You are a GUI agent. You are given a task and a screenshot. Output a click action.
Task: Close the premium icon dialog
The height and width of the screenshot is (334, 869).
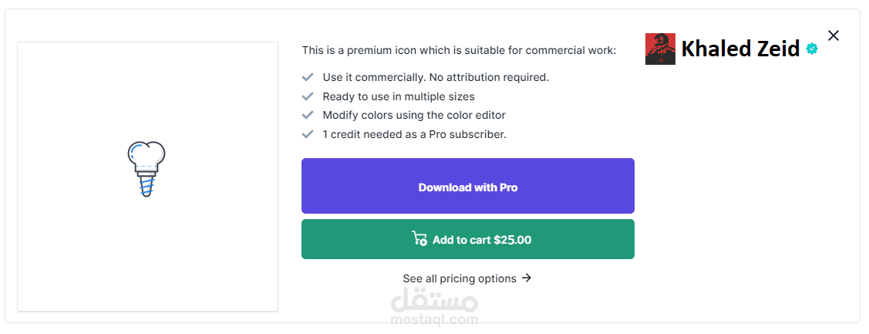pyautogui.click(x=833, y=35)
